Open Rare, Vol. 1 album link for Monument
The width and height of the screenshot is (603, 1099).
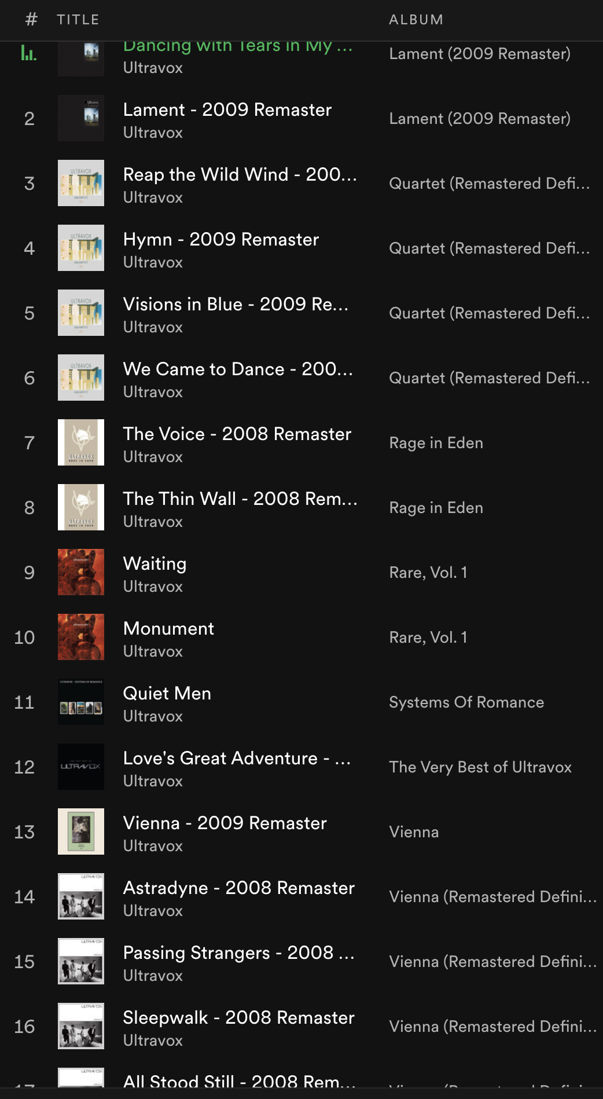click(428, 638)
